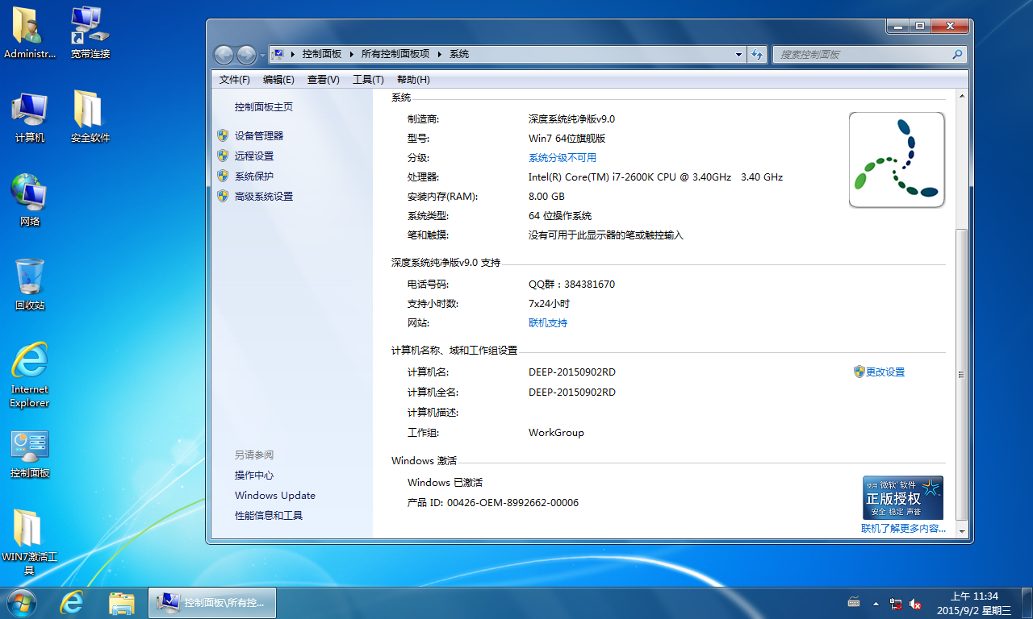Open the 宽带连接 desktop shortcut
The image size is (1033, 619).
click(x=90, y=32)
